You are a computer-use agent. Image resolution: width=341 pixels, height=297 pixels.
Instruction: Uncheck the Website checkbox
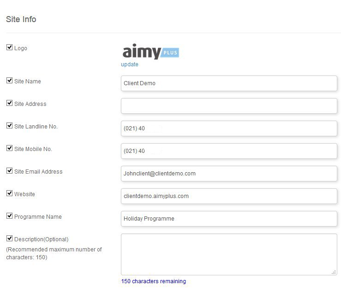coord(9,193)
